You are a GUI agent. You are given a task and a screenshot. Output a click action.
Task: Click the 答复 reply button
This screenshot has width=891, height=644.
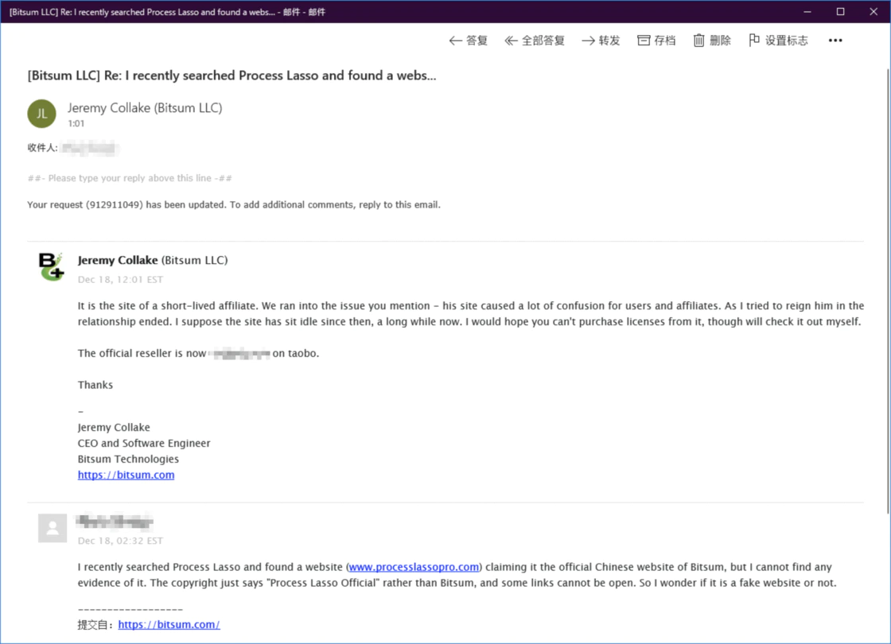coord(469,41)
